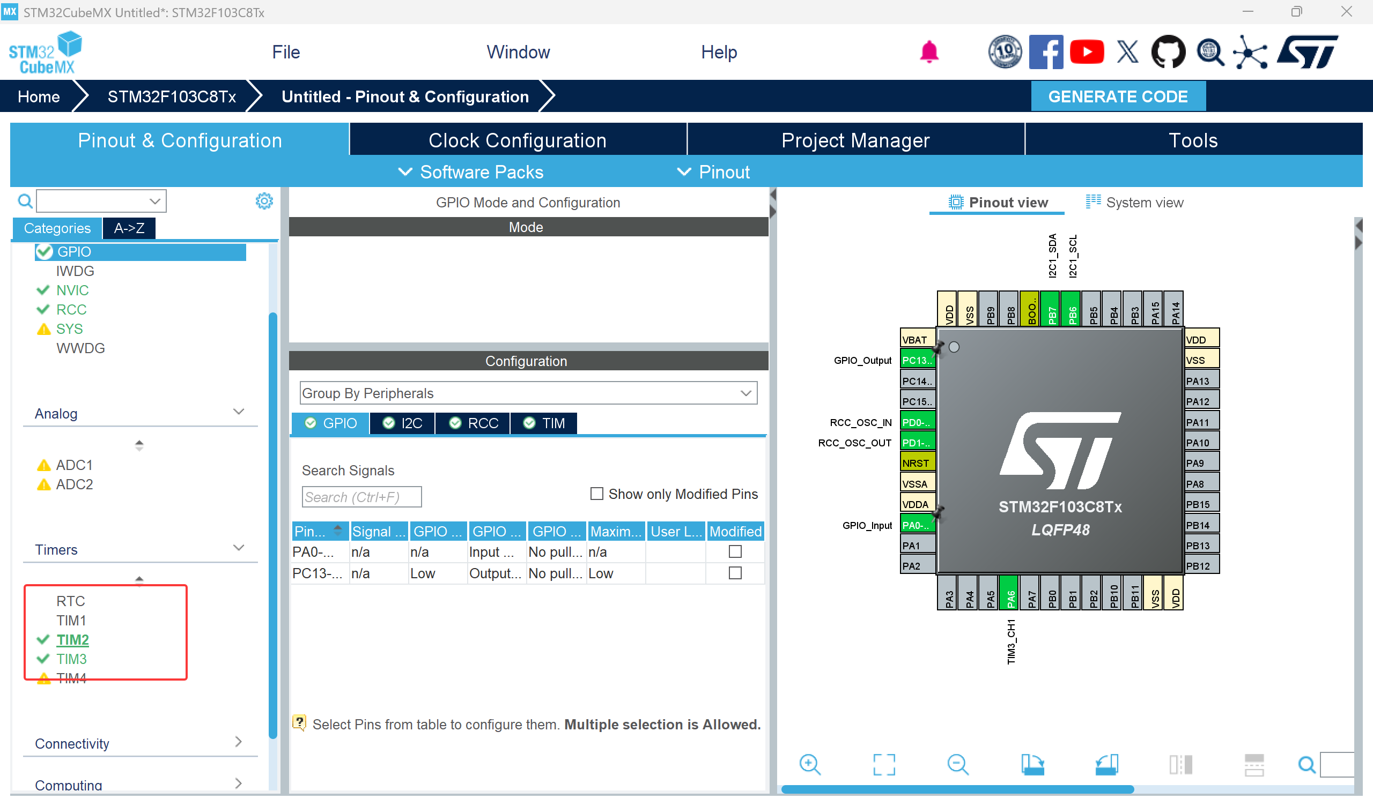This screenshot has height=806, width=1373.
Task: Open the File menu
Action: 286,53
